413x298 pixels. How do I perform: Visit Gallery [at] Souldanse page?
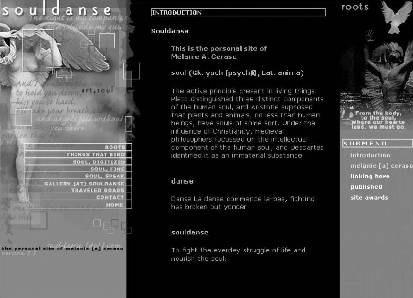pos(84,184)
